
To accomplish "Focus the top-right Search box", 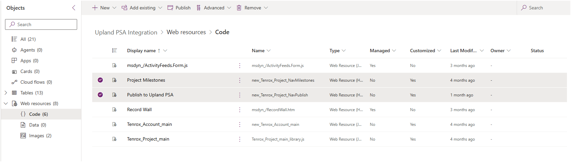I will click(x=543, y=8).
